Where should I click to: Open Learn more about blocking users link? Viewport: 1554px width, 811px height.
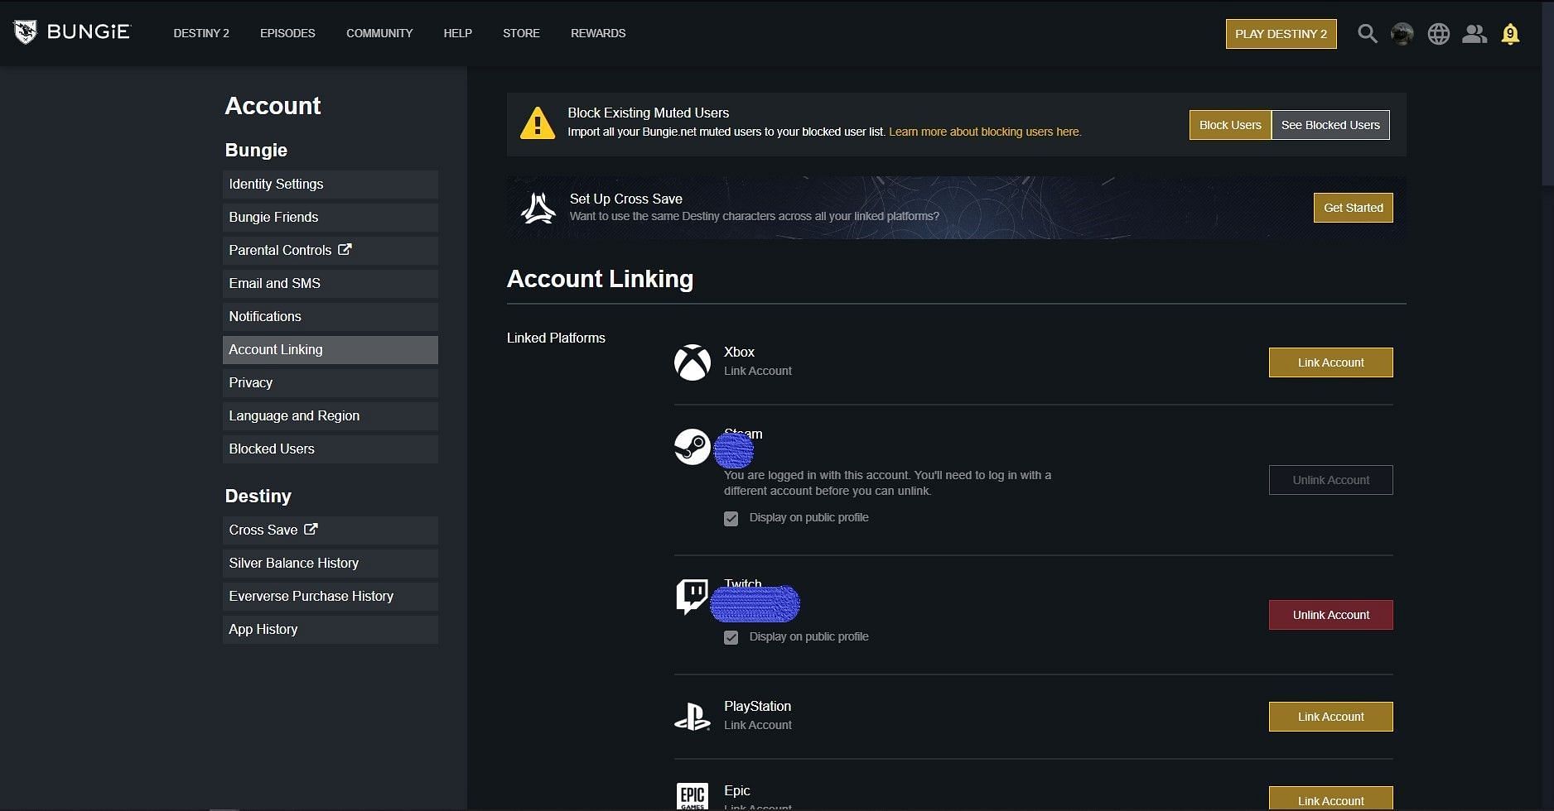[x=985, y=132]
